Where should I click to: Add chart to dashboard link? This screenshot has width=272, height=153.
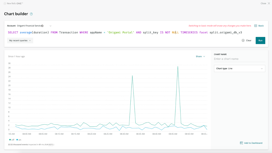(x=253, y=143)
